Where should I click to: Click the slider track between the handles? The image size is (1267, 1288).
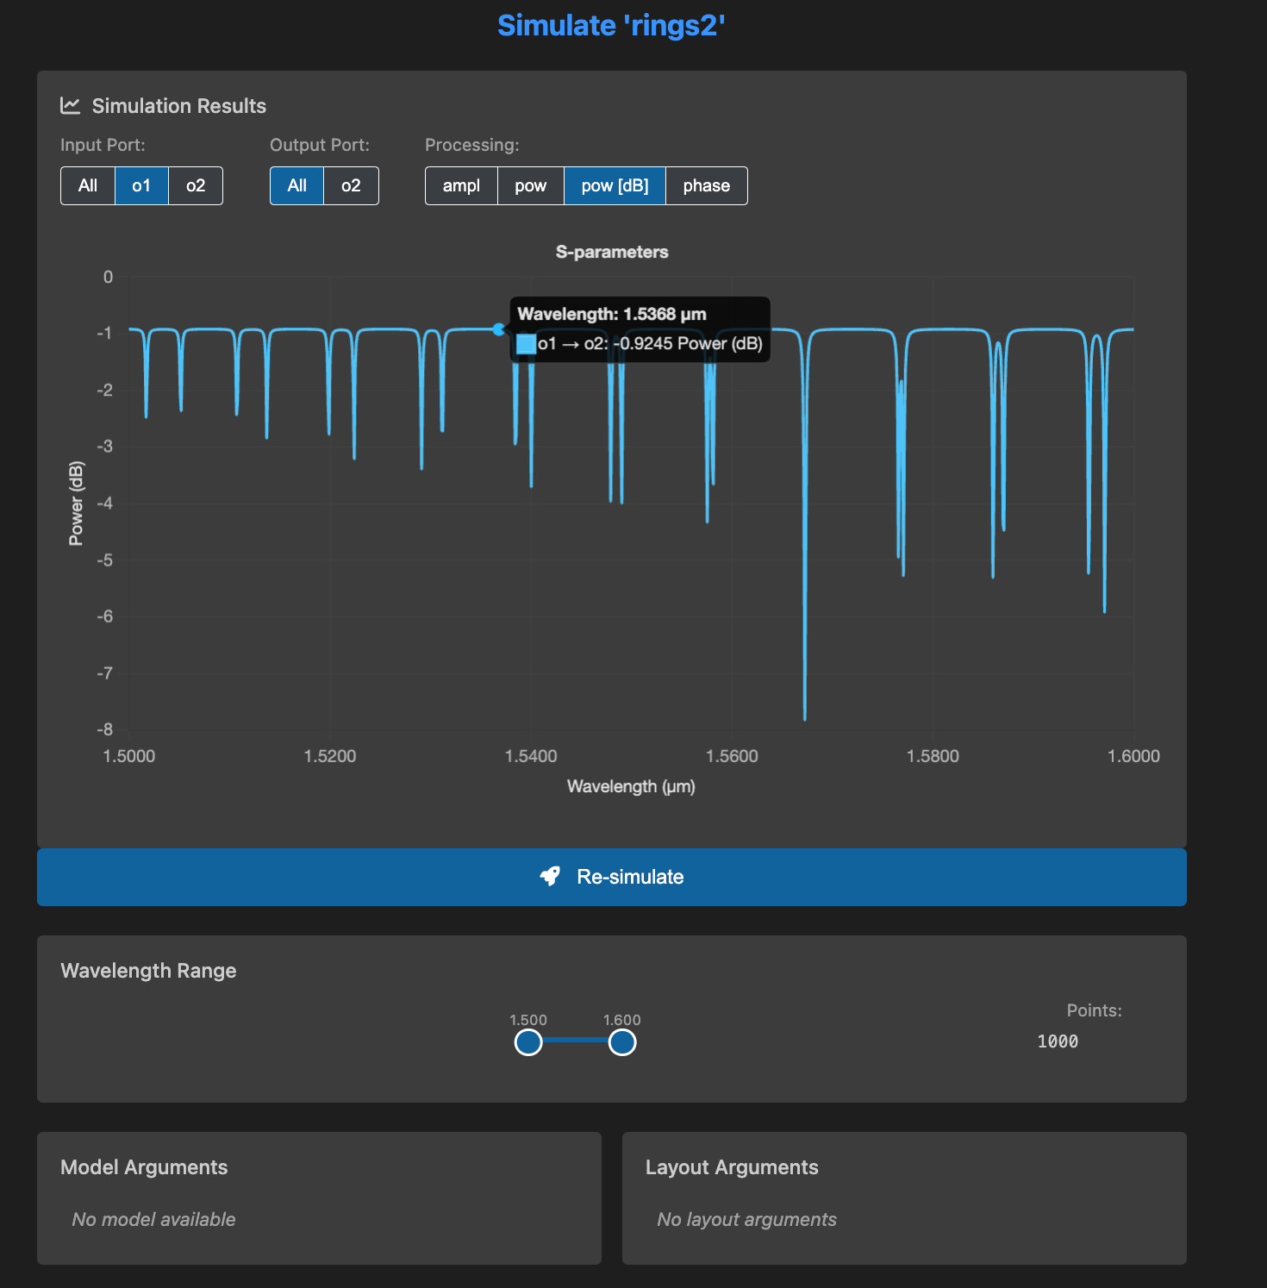coord(575,1041)
